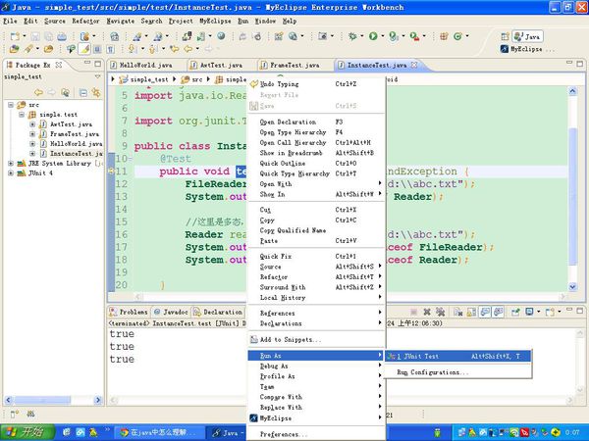
Task: Select JUnit Test from Run As submenu
Action: [x=457, y=357]
